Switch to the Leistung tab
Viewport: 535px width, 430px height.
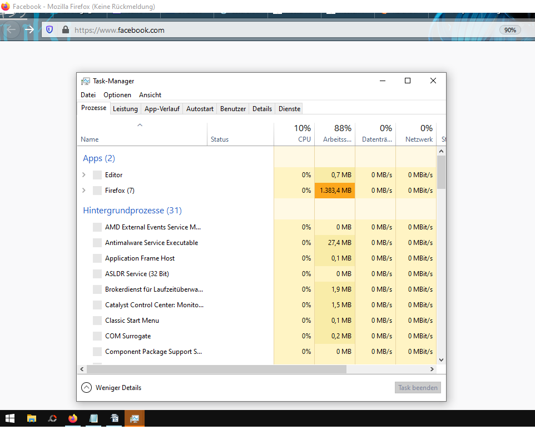125,109
